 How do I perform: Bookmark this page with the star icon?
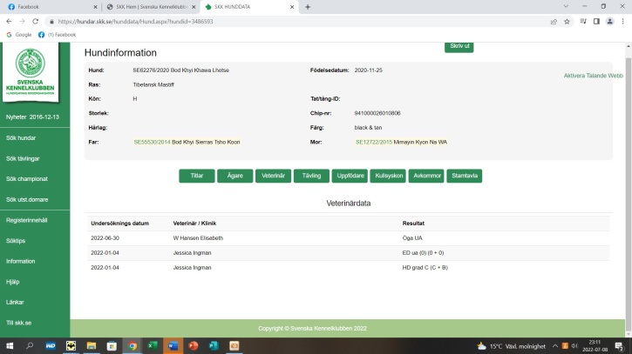567,22
